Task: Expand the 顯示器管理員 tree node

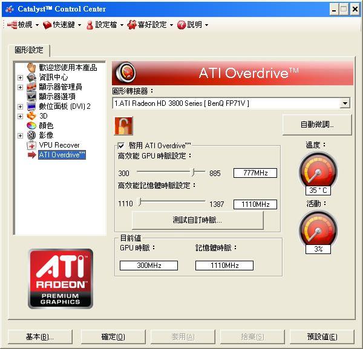Action: 20,87
